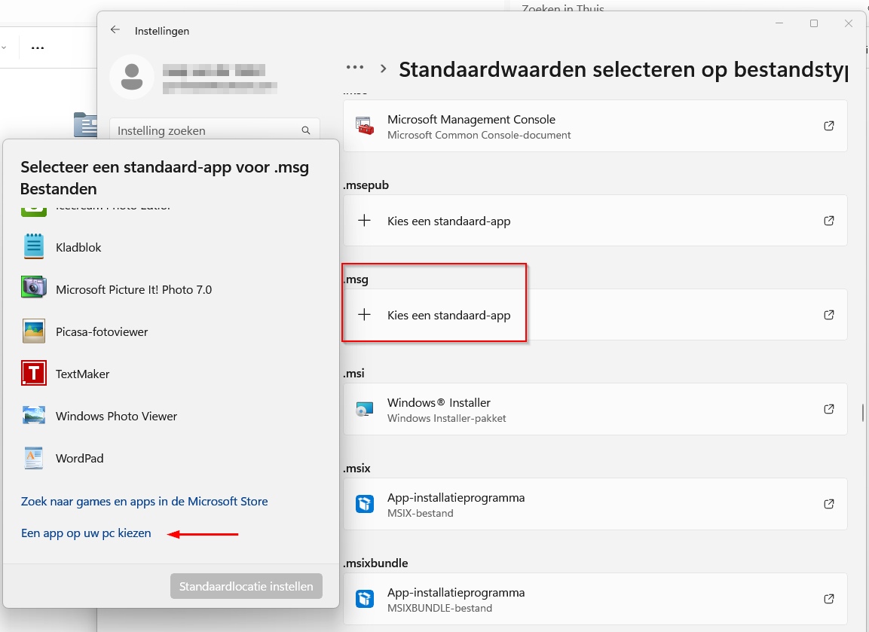Open the breadcrumb ellipsis menu
The height and width of the screenshot is (632, 869).
coord(354,67)
